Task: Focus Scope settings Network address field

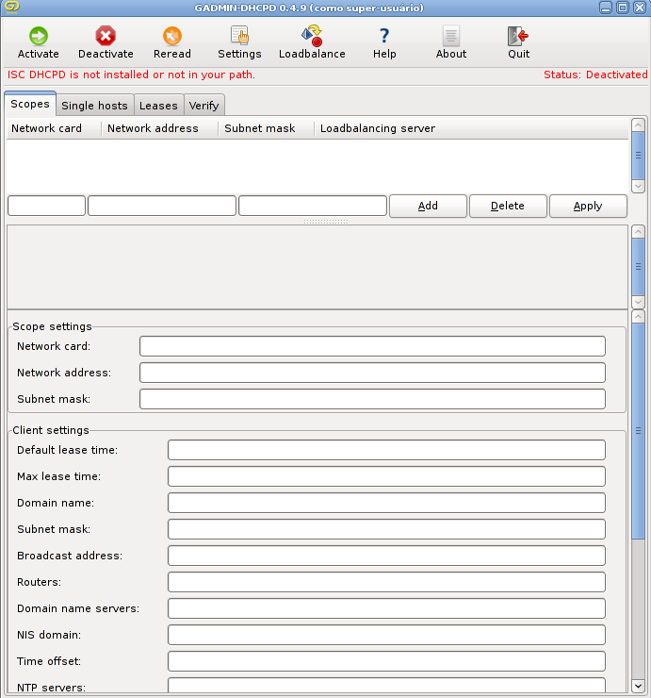Action: click(372, 373)
